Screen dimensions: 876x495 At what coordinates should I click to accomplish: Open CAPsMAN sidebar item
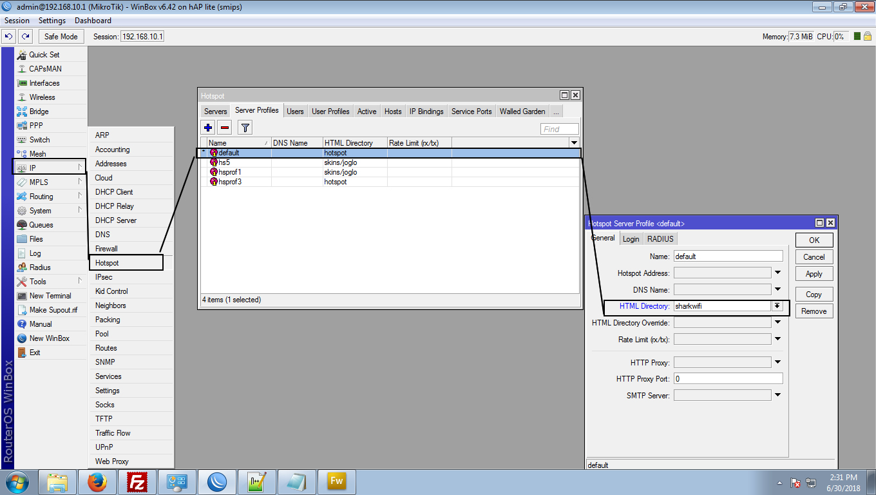click(x=50, y=69)
